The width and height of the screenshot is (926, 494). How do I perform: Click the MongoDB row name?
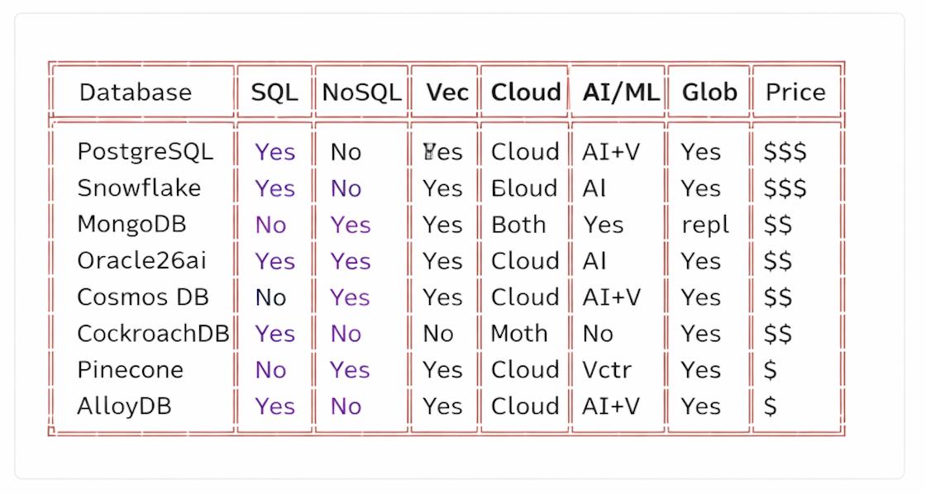pos(131,225)
